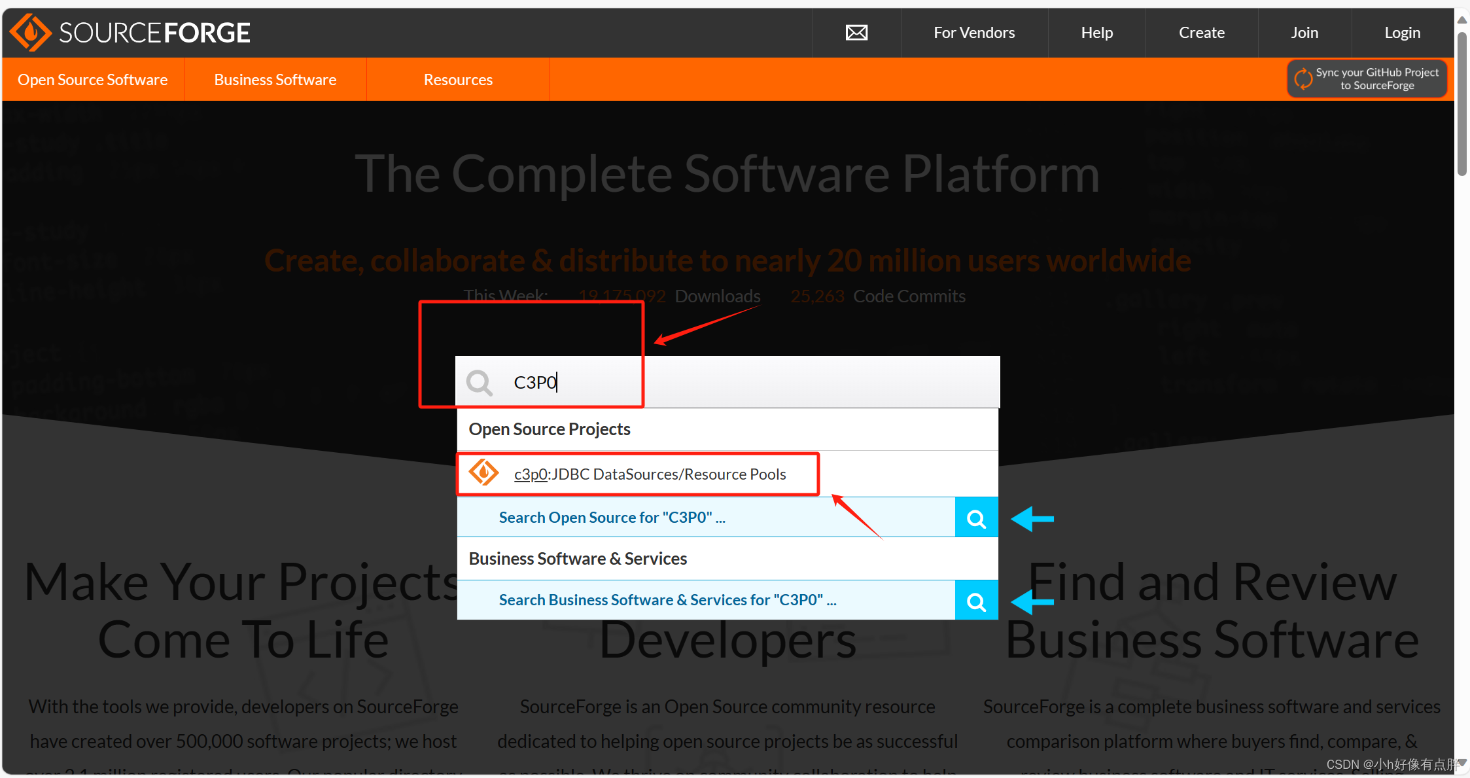Open the For Vendors menu item
The width and height of the screenshot is (1470, 778).
974,33
